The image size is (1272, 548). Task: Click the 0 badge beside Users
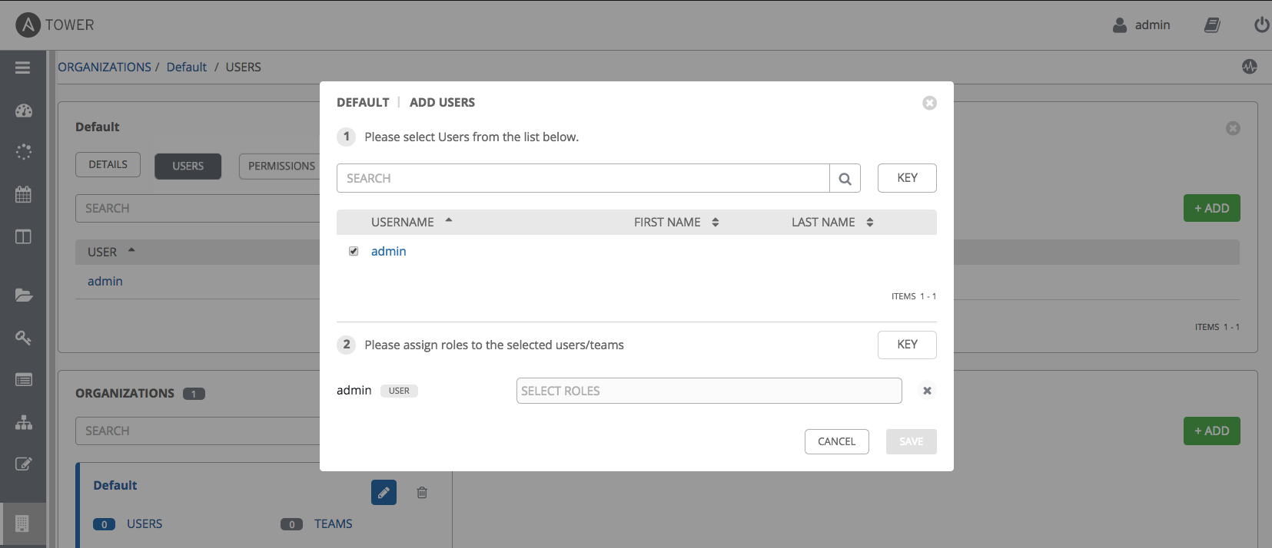pos(104,524)
